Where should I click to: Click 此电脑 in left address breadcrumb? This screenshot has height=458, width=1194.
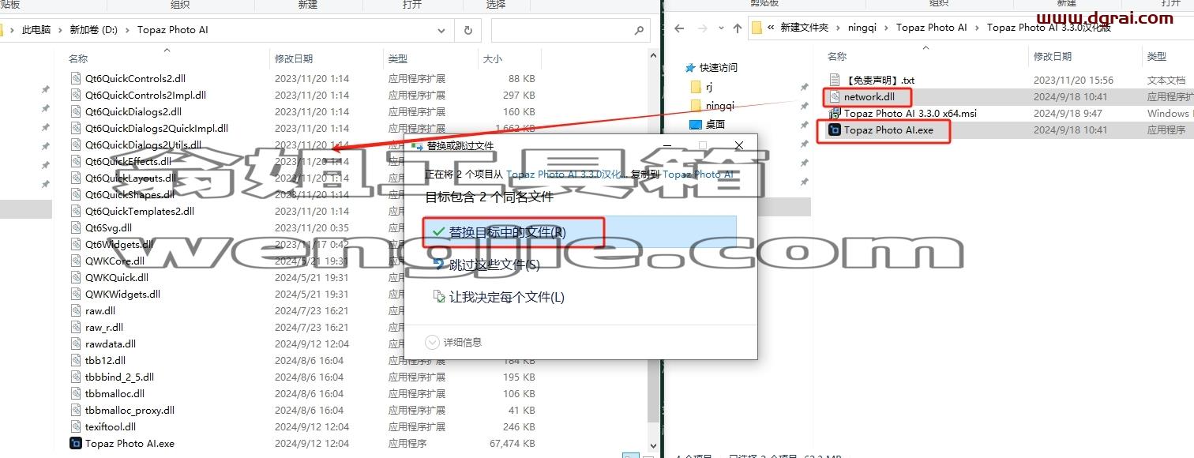[x=36, y=30]
